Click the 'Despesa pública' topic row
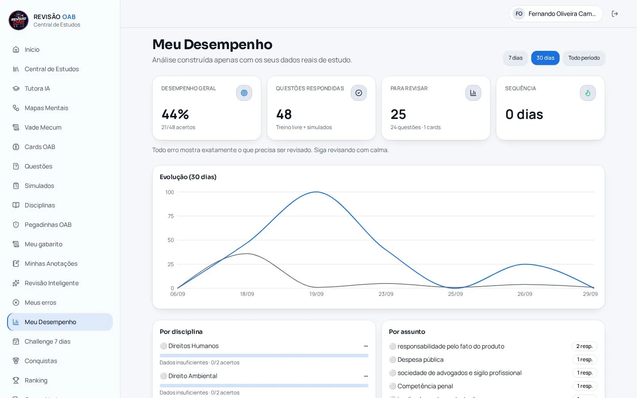This screenshot has width=637, height=398. (493, 360)
